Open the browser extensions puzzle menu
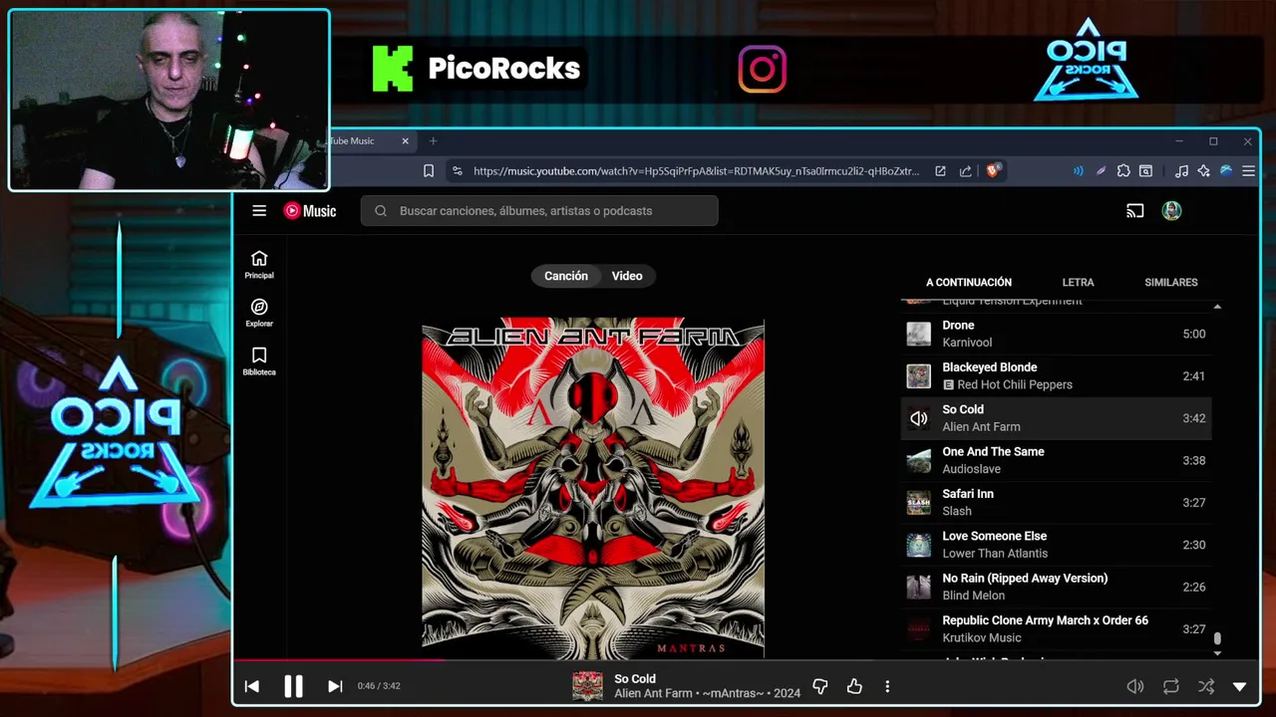Image resolution: width=1276 pixels, height=717 pixels. tap(1123, 171)
